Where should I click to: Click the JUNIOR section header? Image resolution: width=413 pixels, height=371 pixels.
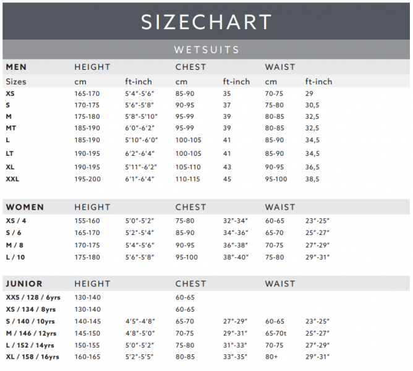coord(24,284)
